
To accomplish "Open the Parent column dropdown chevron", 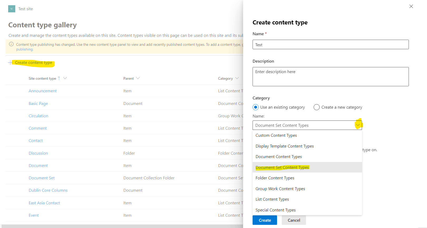I will 138,78.
